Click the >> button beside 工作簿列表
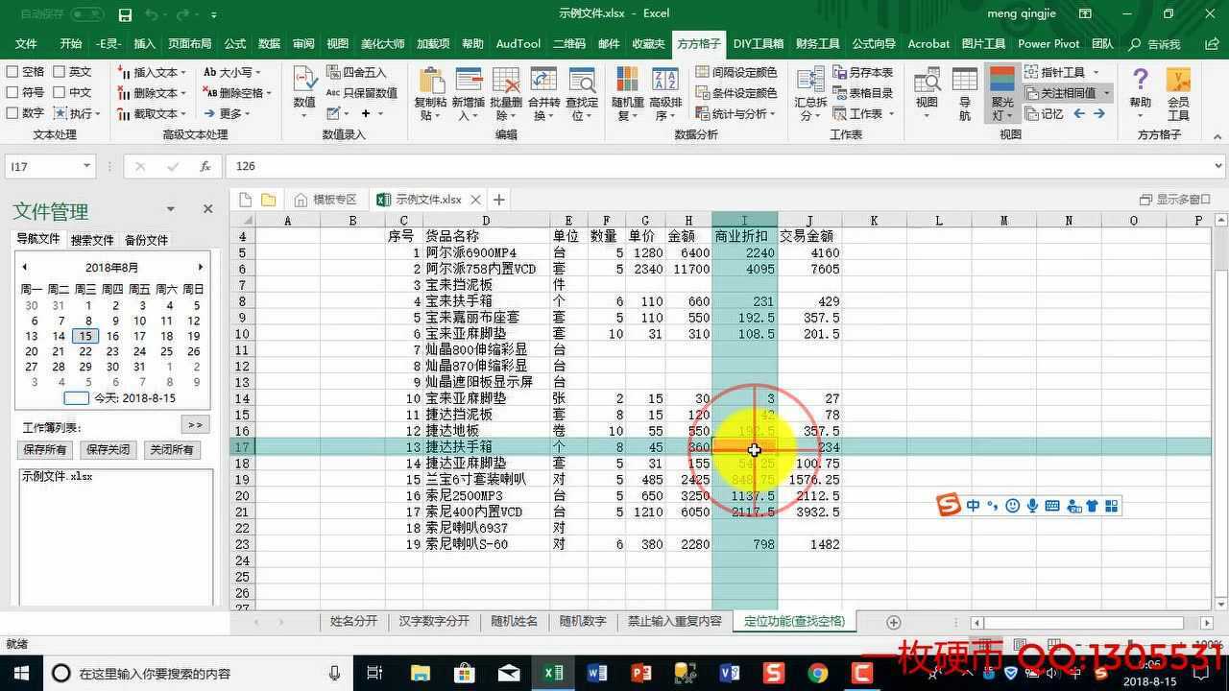The image size is (1229, 691). pos(195,425)
